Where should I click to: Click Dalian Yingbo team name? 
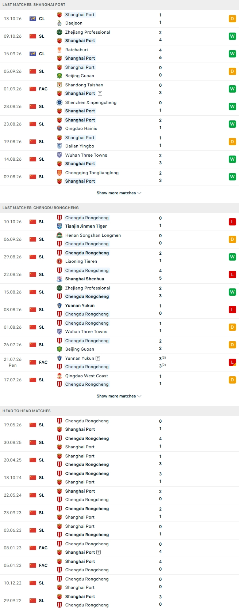pyautogui.click(x=80, y=146)
